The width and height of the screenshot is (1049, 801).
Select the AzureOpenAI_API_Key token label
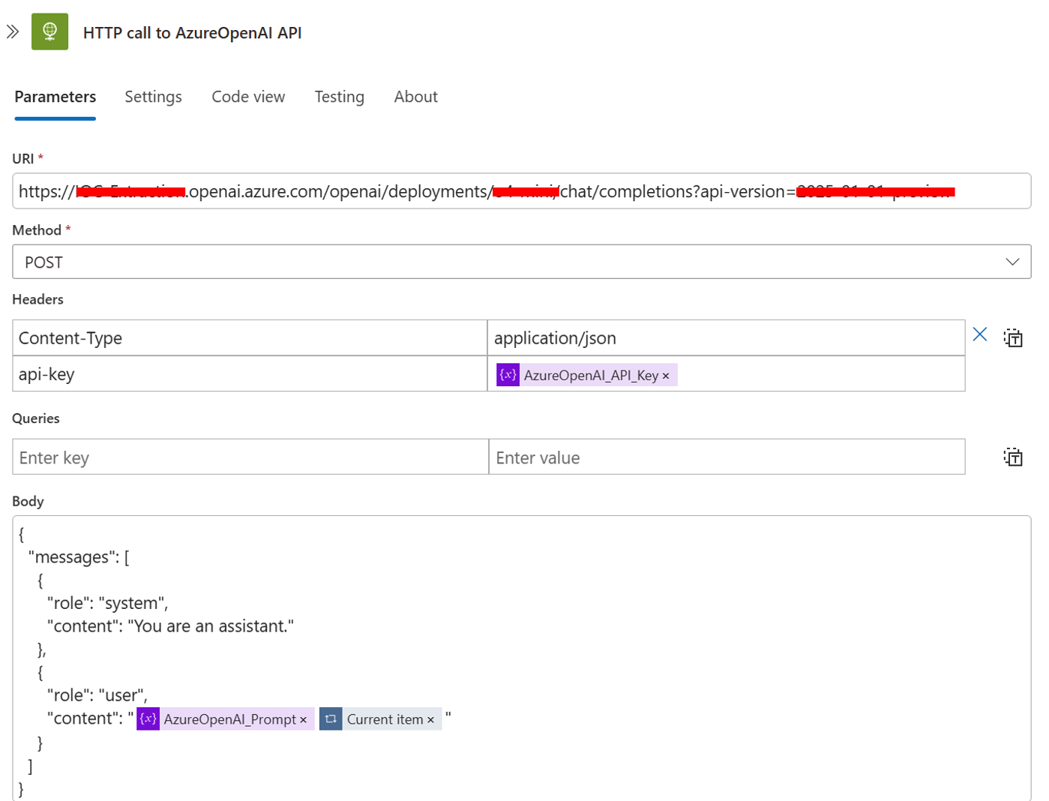click(591, 375)
